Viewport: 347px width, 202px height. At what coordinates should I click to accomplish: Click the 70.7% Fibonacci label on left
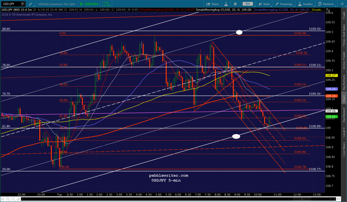tap(6, 94)
